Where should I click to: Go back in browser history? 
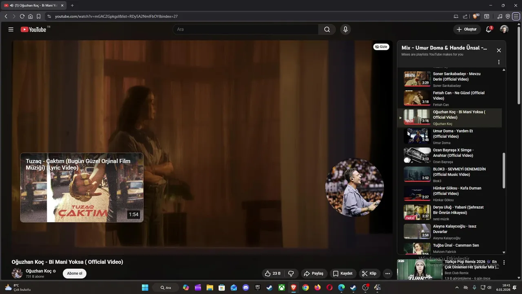click(x=6, y=16)
